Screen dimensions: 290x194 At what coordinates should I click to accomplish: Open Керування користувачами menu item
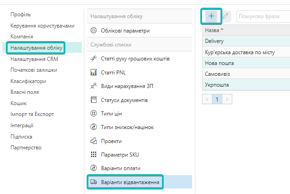coord(42,26)
